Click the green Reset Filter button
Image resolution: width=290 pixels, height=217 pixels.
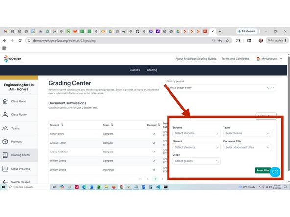point(263,170)
